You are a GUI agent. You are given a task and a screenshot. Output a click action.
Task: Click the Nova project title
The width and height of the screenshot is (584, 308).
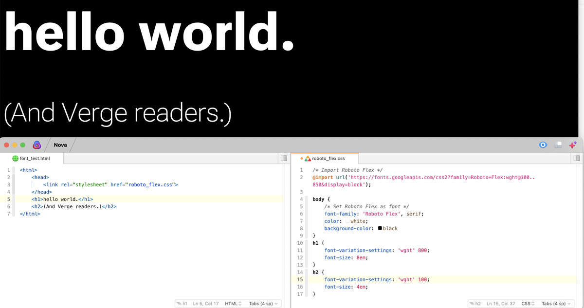[60, 145]
